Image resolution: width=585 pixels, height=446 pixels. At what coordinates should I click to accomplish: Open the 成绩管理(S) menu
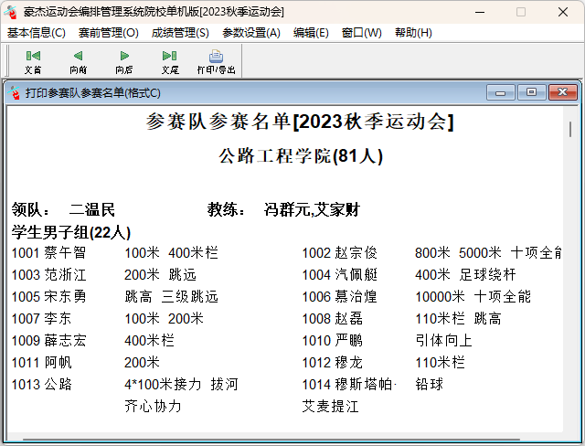[x=180, y=33]
